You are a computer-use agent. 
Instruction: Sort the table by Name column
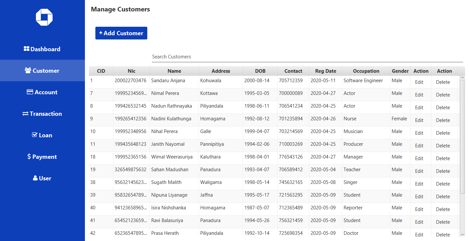point(174,71)
